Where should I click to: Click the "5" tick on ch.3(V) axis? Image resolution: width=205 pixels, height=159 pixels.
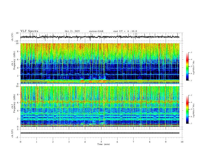pos(18,129)
